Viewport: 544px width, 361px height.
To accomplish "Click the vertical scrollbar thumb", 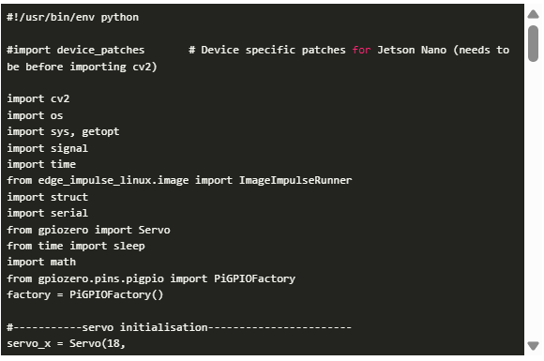I will click(x=533, y=44).
